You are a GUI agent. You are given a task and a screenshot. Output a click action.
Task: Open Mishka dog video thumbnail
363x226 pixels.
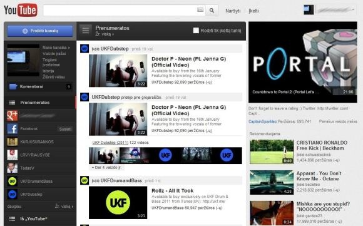(x=272, y=213)
